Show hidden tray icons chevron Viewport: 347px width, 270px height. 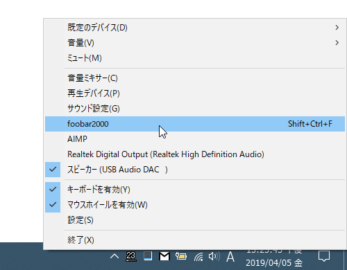(115, 256)
